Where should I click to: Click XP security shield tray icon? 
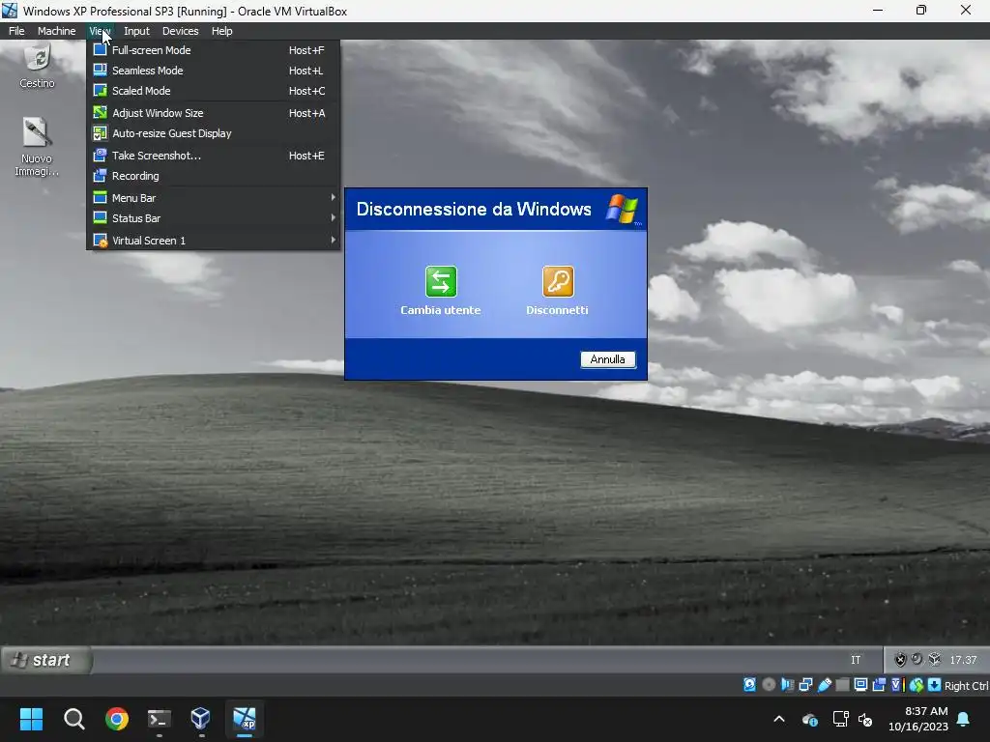(900, 660)
